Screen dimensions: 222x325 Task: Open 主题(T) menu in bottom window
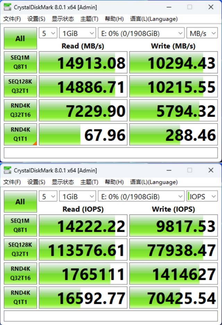coord(89,182)
